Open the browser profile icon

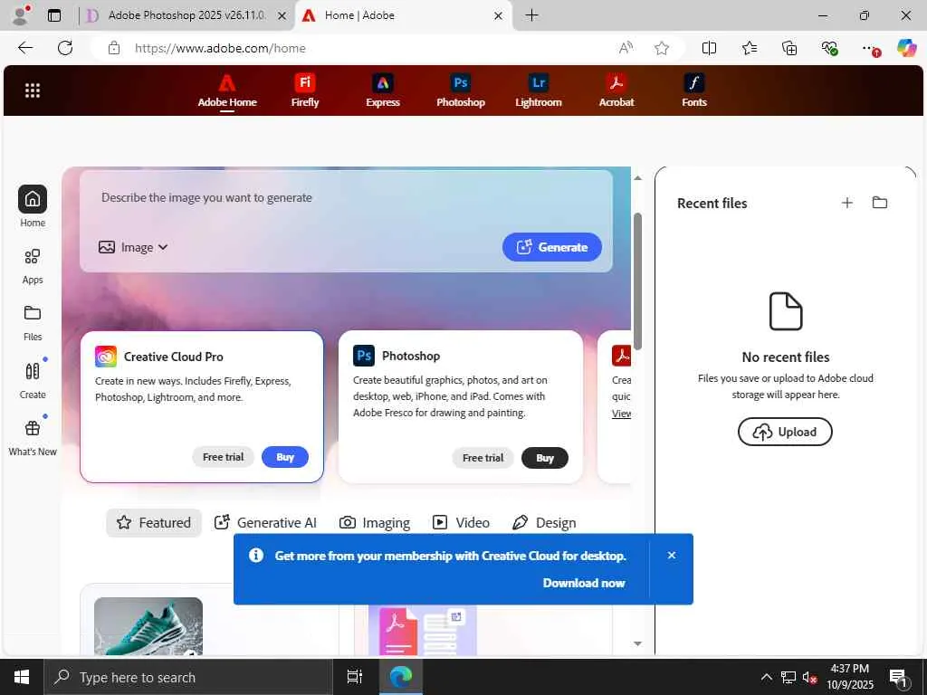(21, 15)
